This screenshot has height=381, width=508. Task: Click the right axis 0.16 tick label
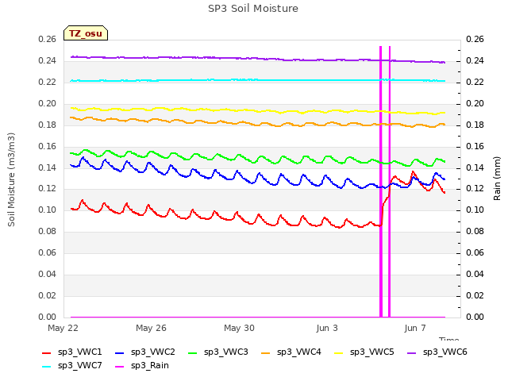click(x=475, y=146)
